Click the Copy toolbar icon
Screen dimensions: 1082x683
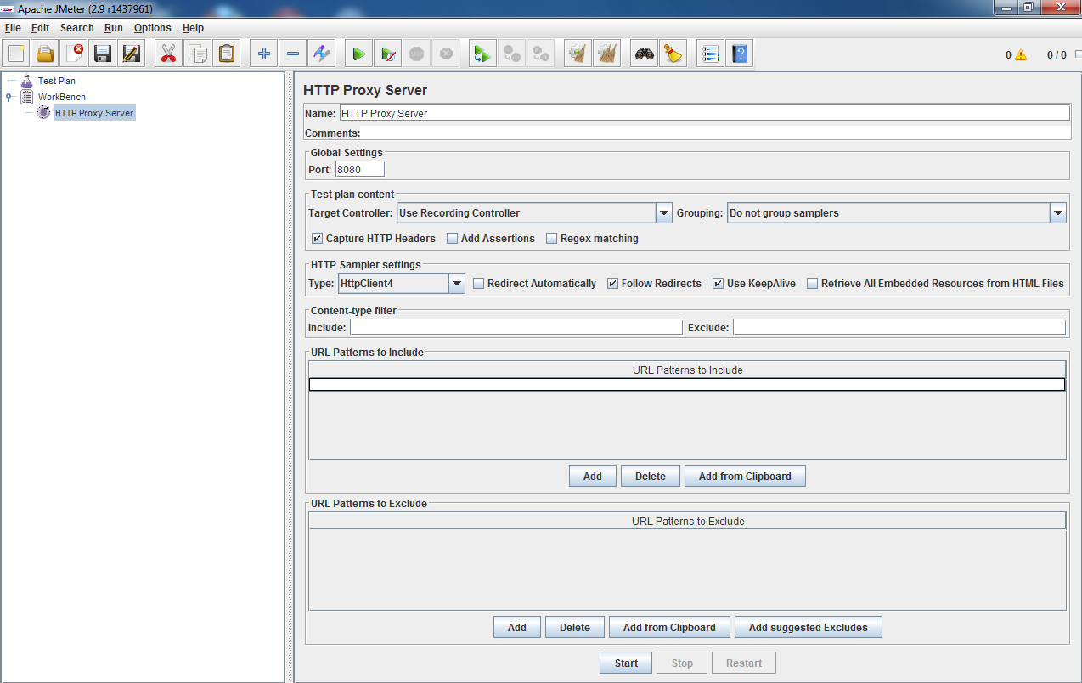coord(198,54)
